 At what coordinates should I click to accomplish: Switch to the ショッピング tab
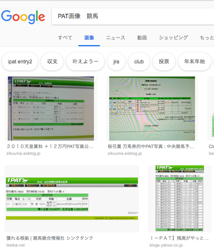click(174, 38)
